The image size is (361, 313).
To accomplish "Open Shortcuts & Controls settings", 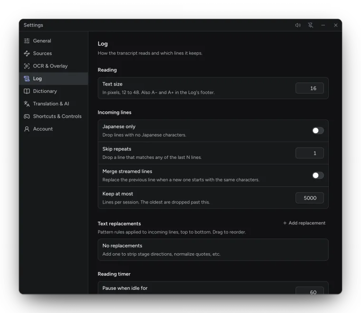I will click(53, 116).
